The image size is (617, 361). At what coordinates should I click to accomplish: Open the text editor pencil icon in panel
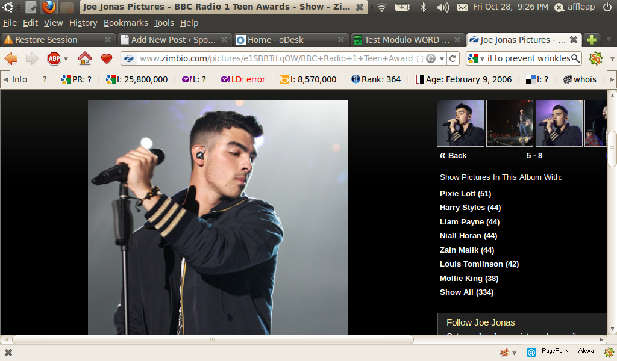(31, 7)
